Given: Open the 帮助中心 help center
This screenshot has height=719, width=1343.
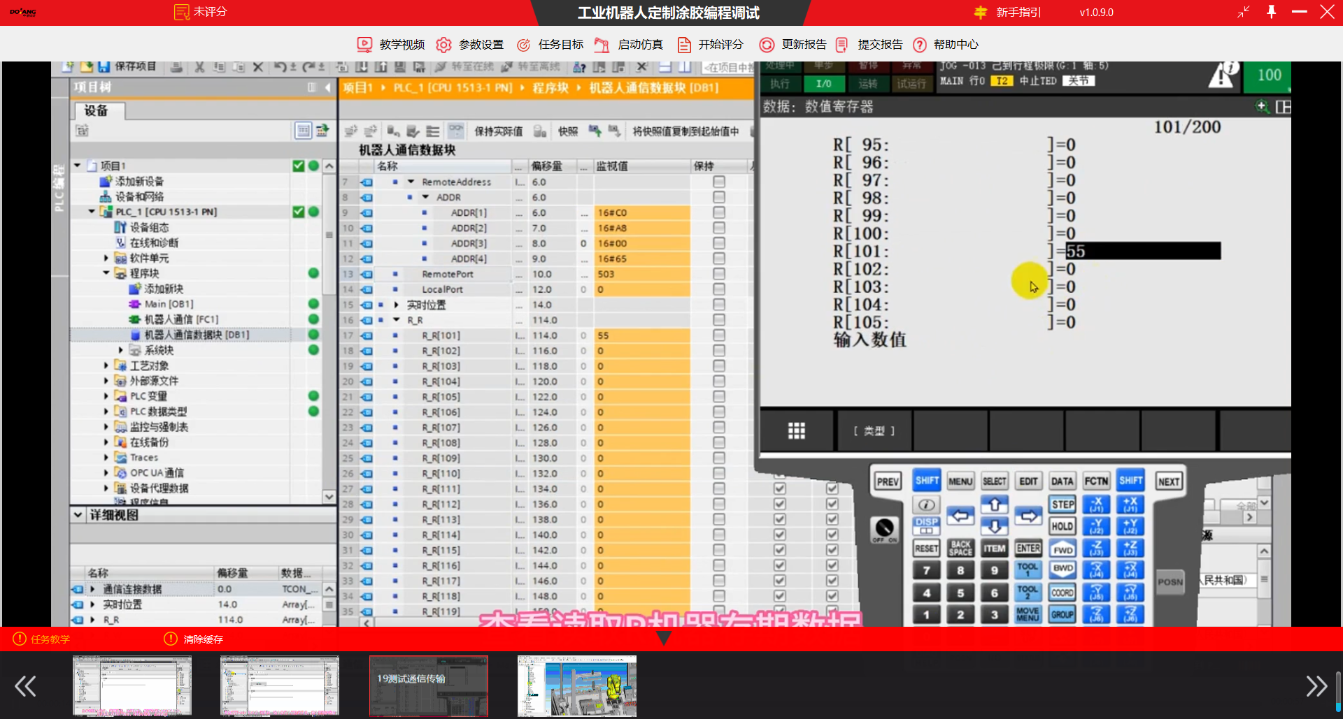Looking at the screenshot, I should [x=946, y=45].
